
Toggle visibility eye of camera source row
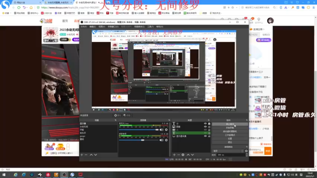point(205,130)
